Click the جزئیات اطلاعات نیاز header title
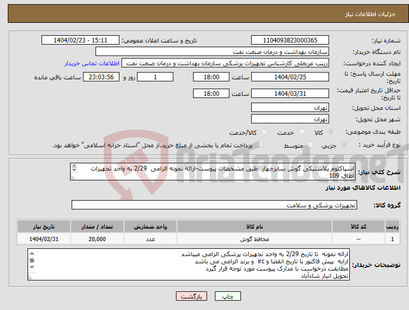Screen dimensions: 409x310 click(370, 14)
